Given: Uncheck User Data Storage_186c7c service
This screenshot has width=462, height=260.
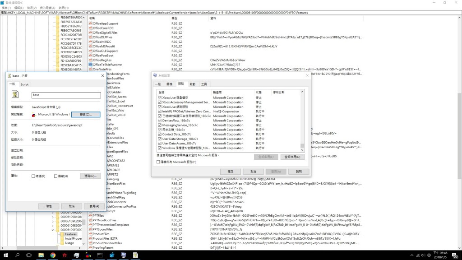Looking at the screenshot, I should pyautogui.click(x=160, y=139).
